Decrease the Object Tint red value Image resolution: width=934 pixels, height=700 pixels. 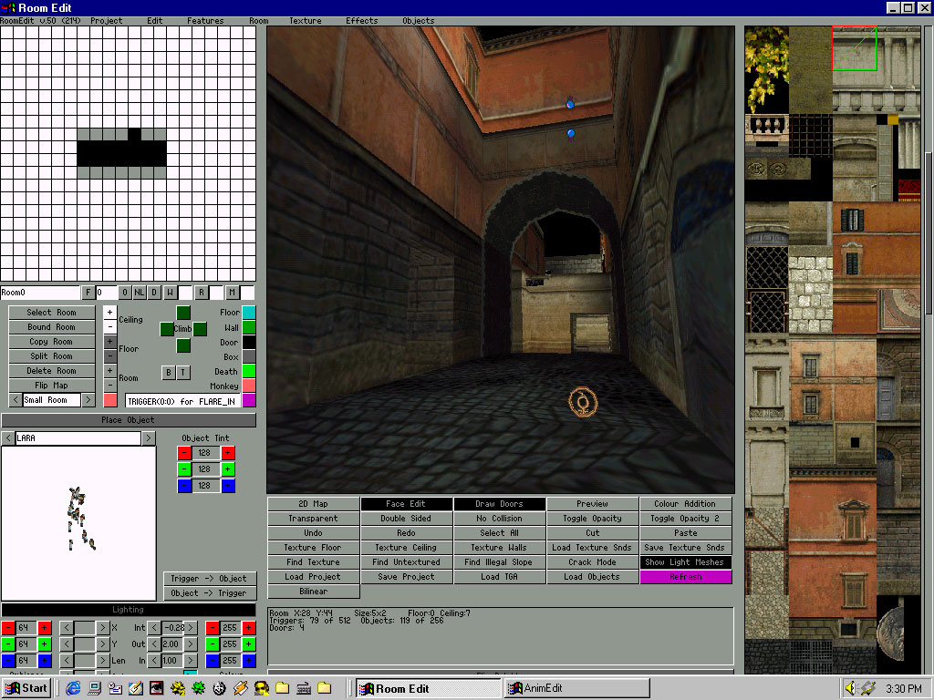point(184,453)
